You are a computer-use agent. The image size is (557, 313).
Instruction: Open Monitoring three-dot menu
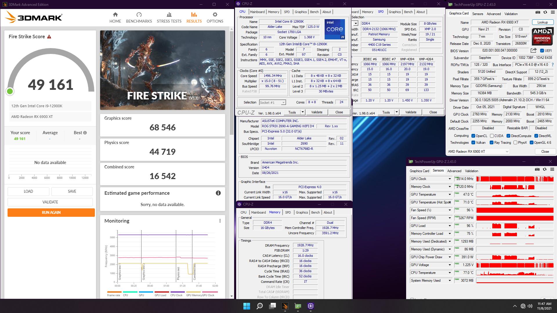pos(220,221)
